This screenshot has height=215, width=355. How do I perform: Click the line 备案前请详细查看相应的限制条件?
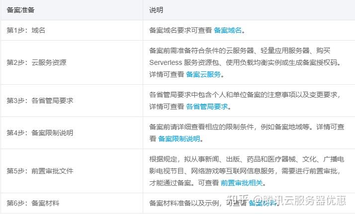247,127
